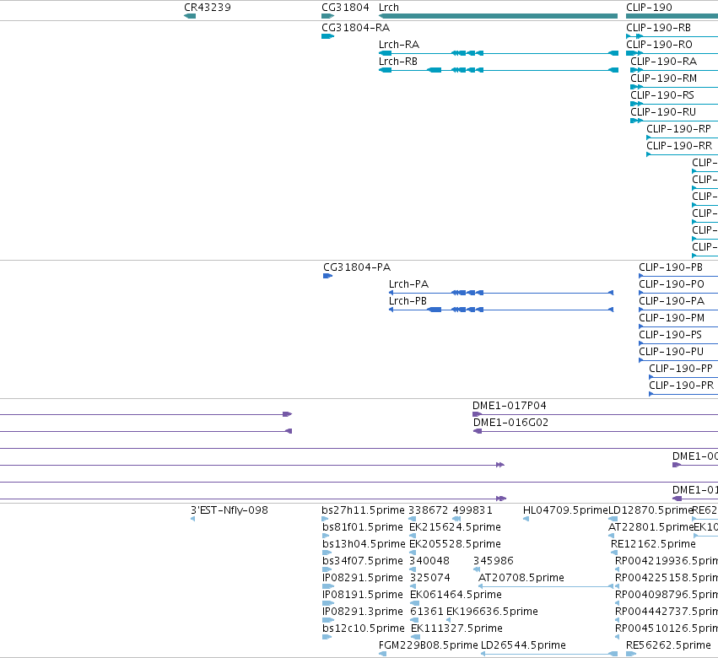The image size is (718, 658).
Task: Open EST RE12162.5prime
Action: 653,544
